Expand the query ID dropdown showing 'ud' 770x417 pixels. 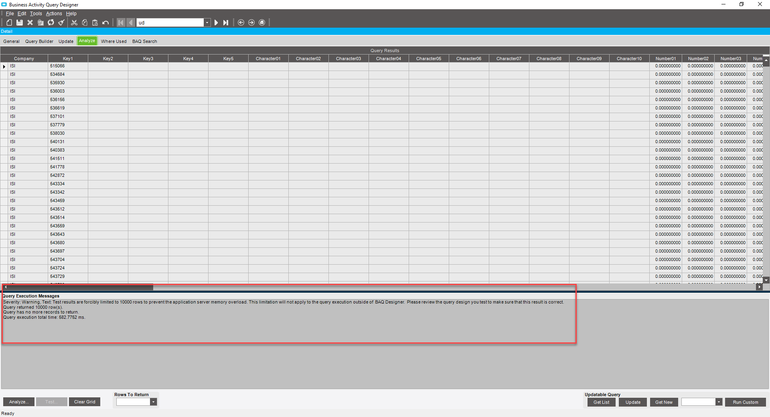[207, 23]
